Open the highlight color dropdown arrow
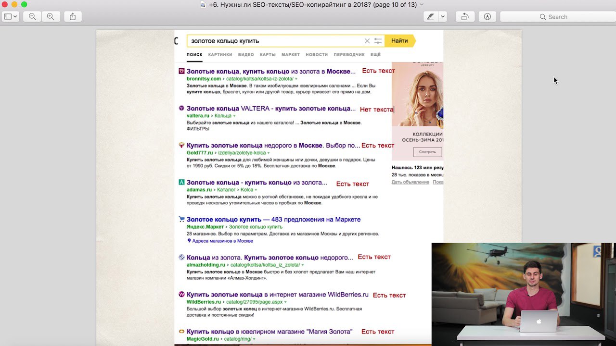 point(443,16)
